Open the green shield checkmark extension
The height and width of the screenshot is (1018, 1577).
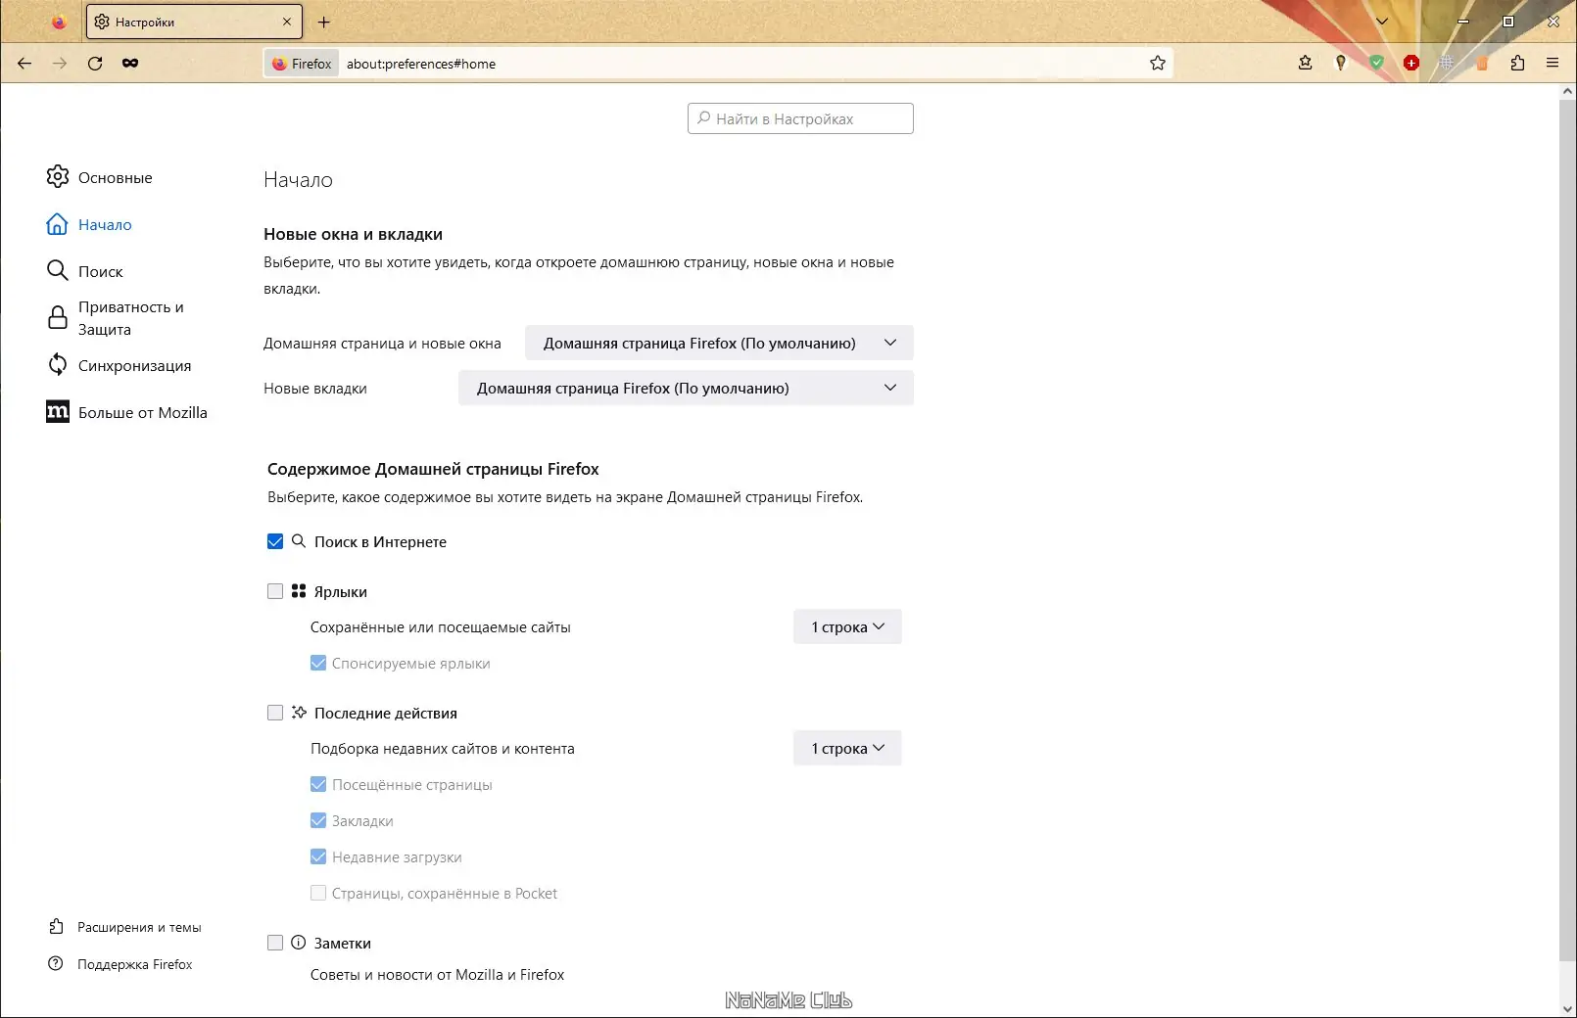pyautogui.click(x=1376, y=63)
